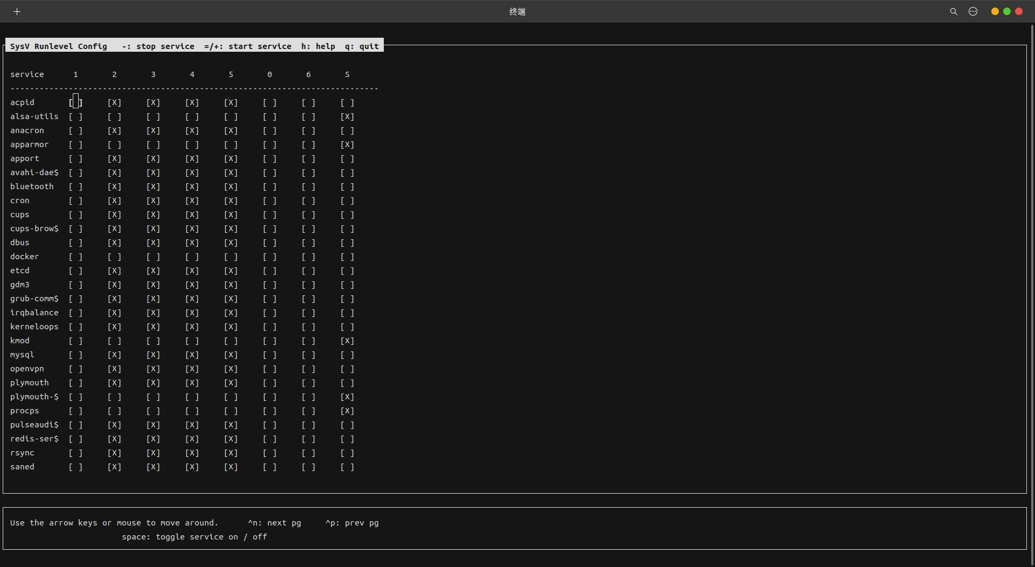Toggle plymouth checkbox for runlevel 2
The height and width of the screenshot is (567, 1035).
pyautogui.click(x=114, y=383)
